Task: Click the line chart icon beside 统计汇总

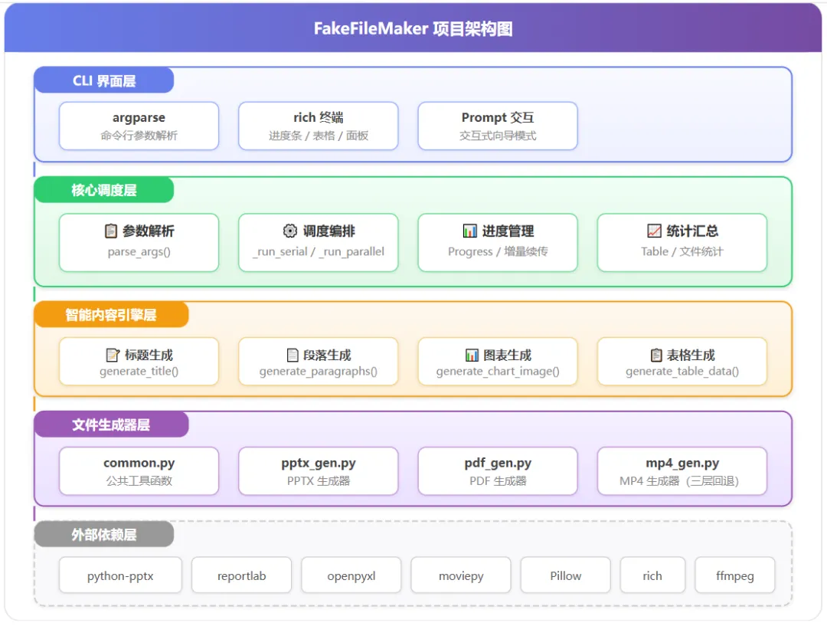Action: click(x=654, y=231)
